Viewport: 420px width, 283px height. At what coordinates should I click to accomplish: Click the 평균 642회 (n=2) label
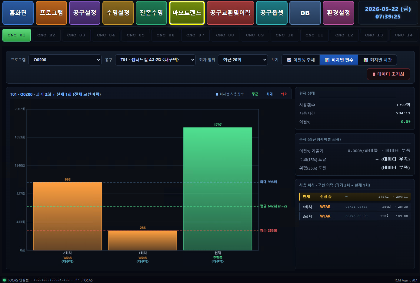coord(273,206)
